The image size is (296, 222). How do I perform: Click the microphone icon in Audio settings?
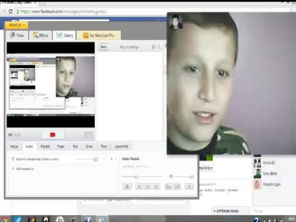coord(13,159)
